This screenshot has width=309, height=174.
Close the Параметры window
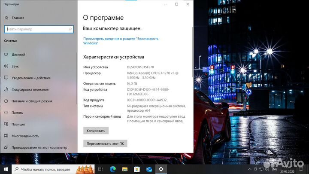(188, 4)
